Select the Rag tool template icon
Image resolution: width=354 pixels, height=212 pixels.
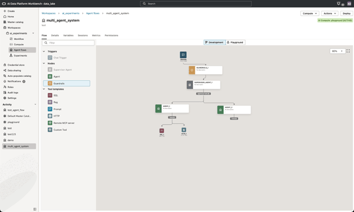tap(50, 102)
